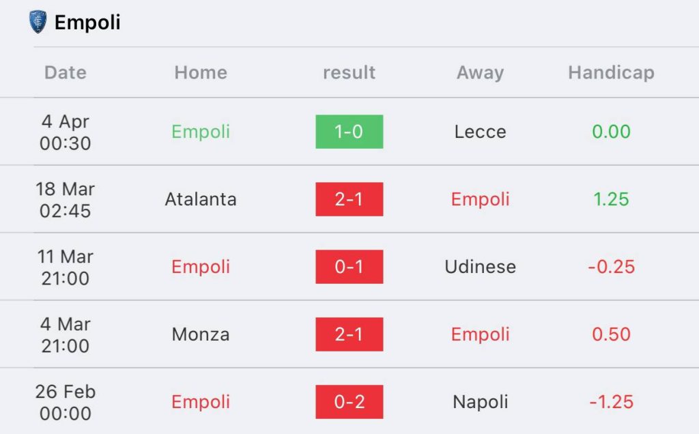Click the Empoli club crest icon
Image resolution: width=699 pixels, height=434 pixels.
38,22
